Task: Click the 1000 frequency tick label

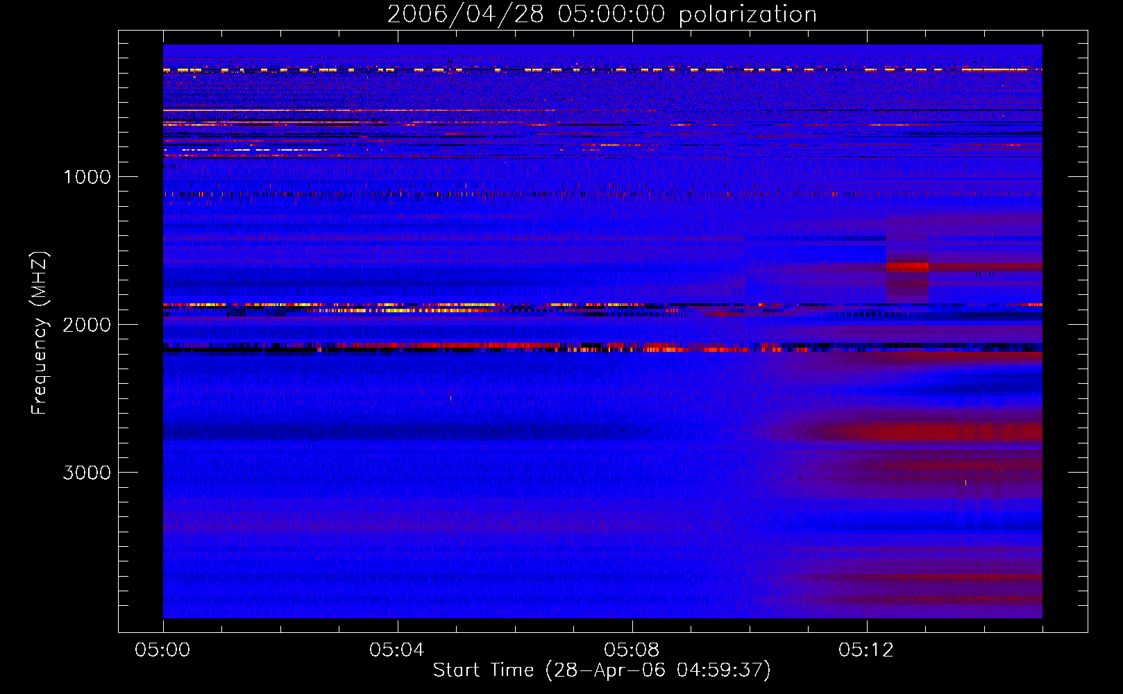Action: [x=87, y=177]
